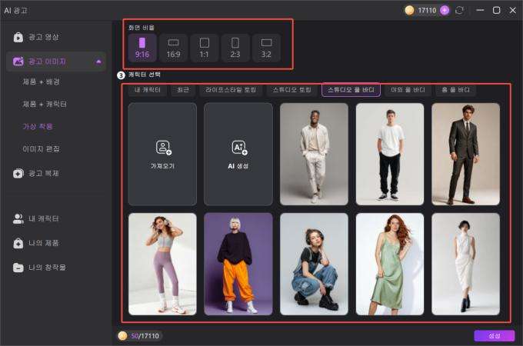Switch to the 스튜디오 토킹 tab
This screenshot has height=346, width=523.
point(291,90)
